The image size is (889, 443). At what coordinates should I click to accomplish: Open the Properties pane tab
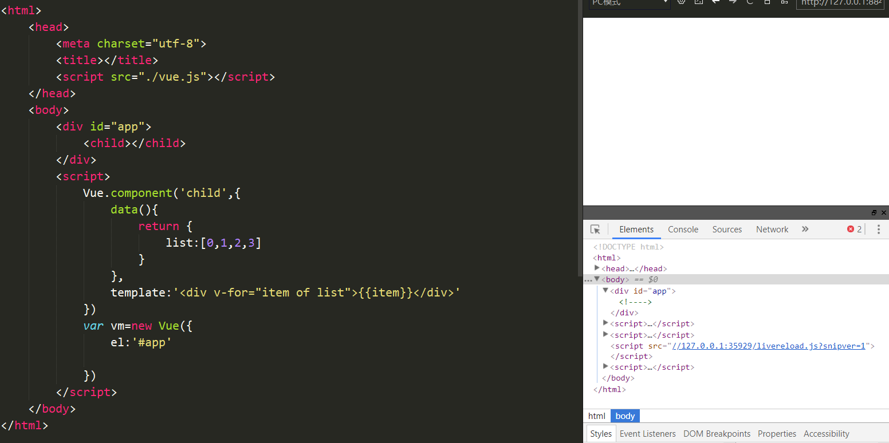(777, 434)
